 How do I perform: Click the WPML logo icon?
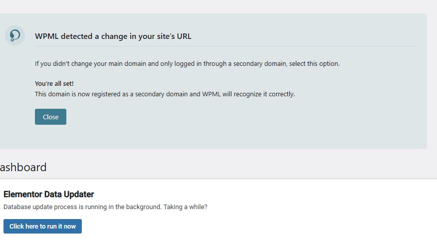point(15,35)
